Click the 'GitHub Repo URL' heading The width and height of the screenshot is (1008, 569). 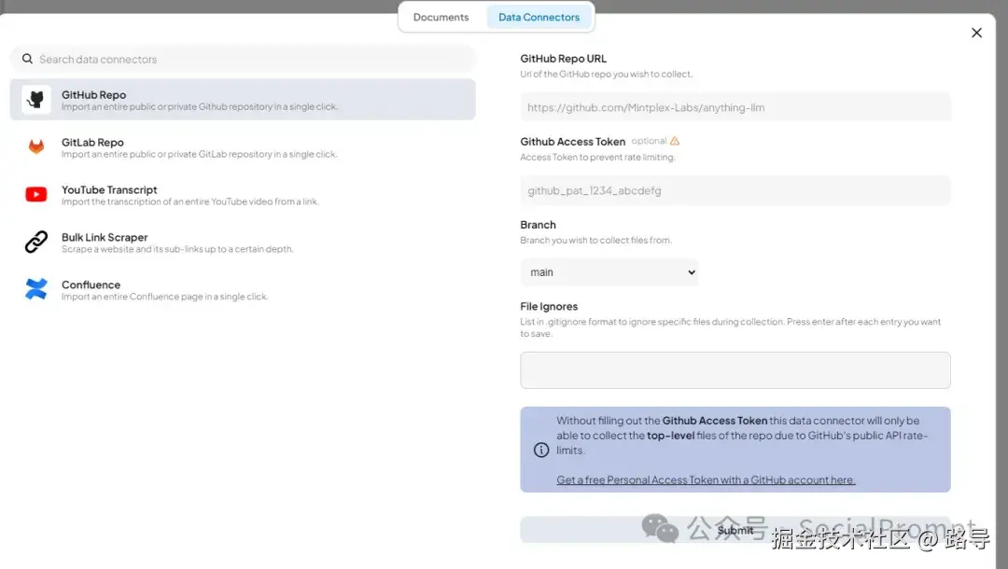(x=563, y=59)
